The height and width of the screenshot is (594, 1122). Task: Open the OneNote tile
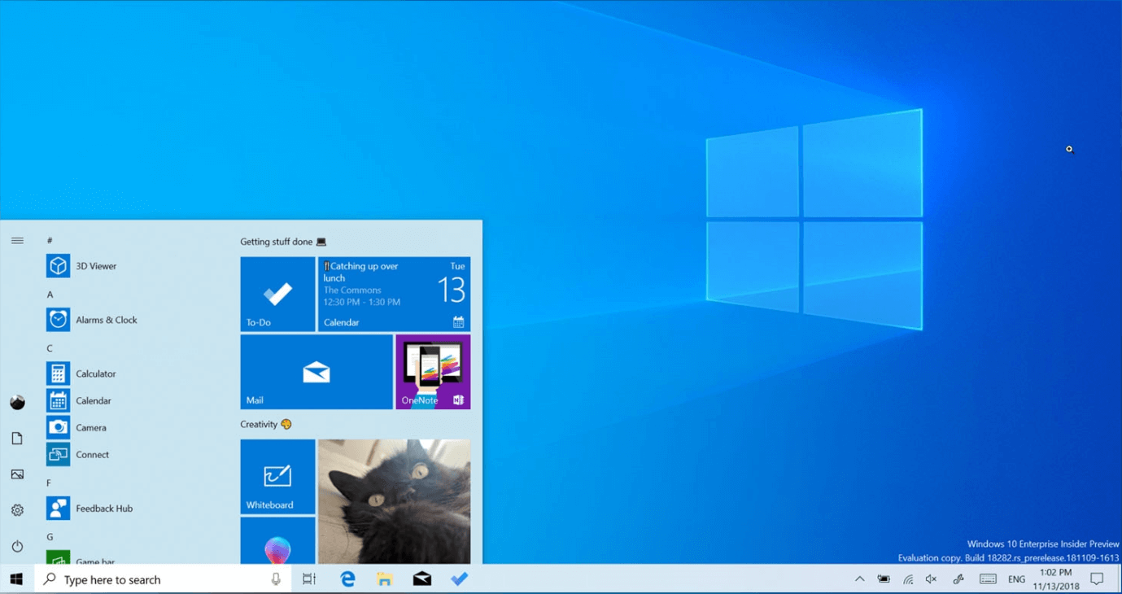433,372
